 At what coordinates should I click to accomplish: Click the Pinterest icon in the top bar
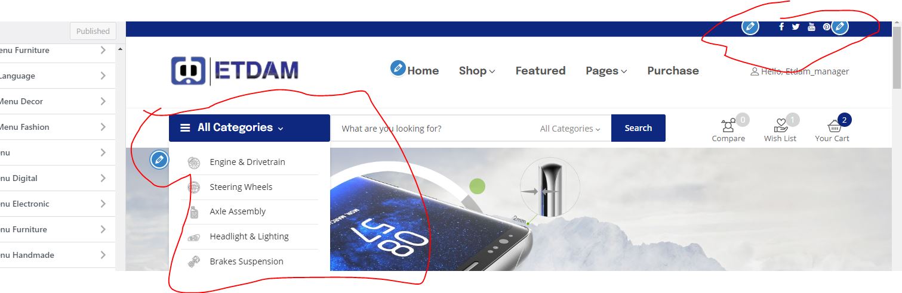(x=826, y=27)
